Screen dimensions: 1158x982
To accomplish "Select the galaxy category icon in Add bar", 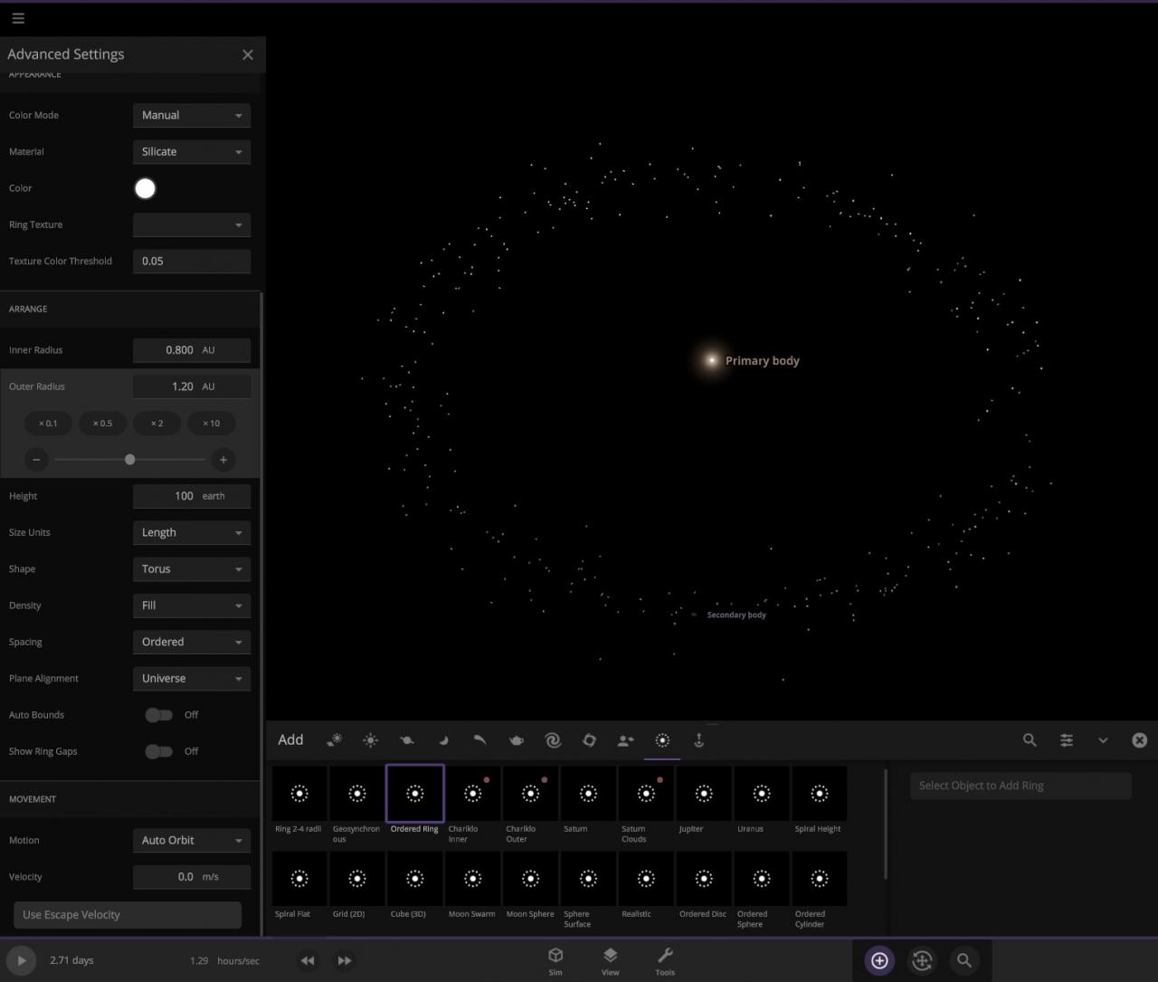I will click(x=553, y=740).
